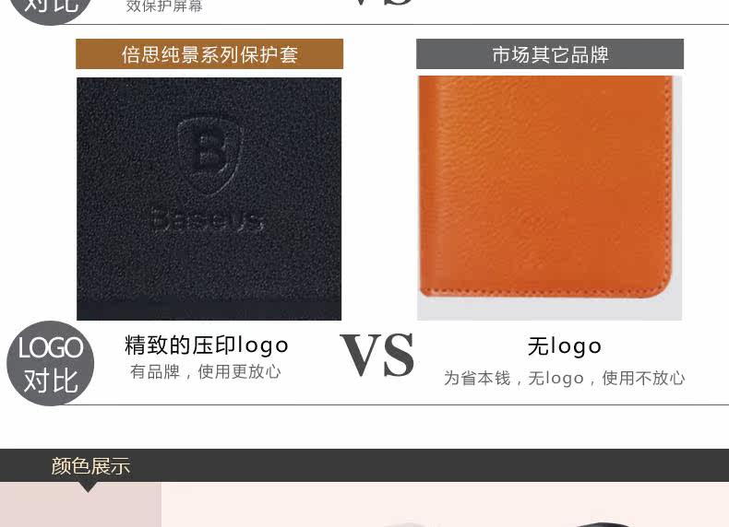Click the 精致的压印logo heading
Screen dimensions: 729x527
[207, 345]
